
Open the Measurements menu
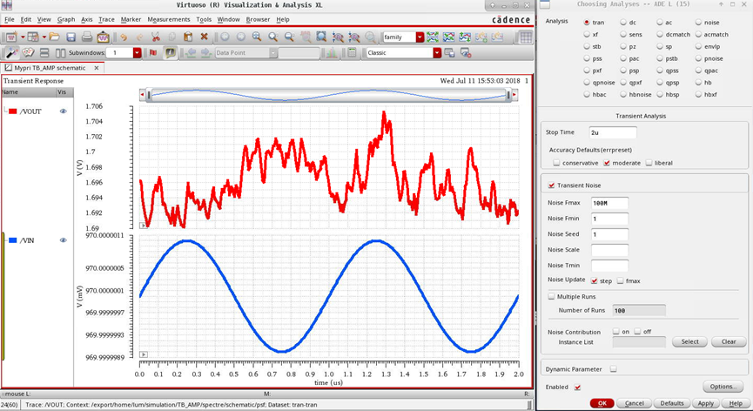169,20
